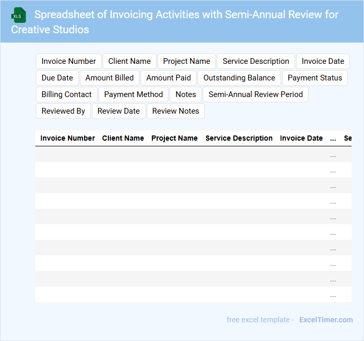
Task: Click the Project Name tag
Action: click(187, 61)
